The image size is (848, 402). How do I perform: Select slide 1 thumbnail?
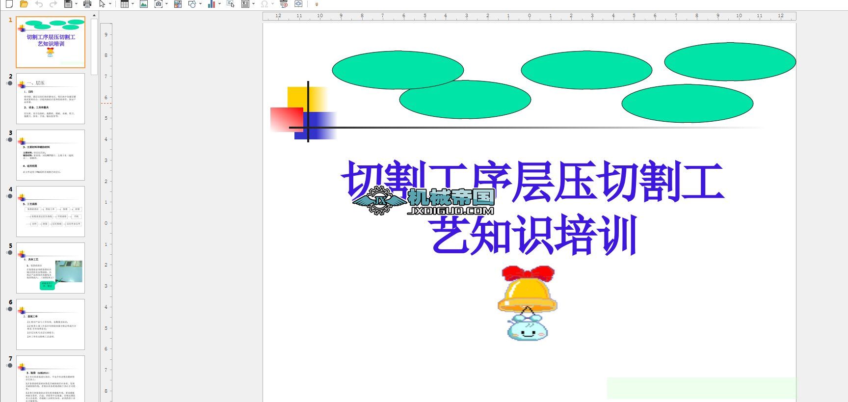point(51,42)
